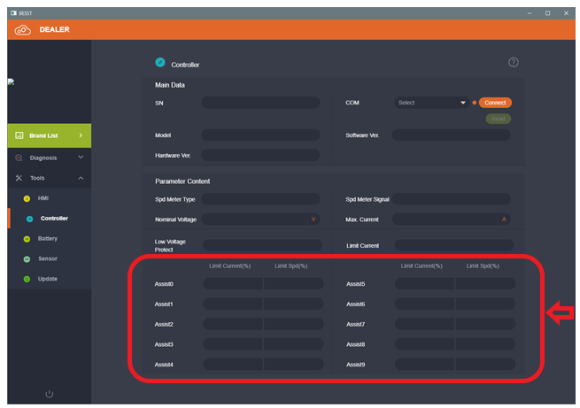
Task: Click the Tools wrench icon
Action: coord(19,178)
